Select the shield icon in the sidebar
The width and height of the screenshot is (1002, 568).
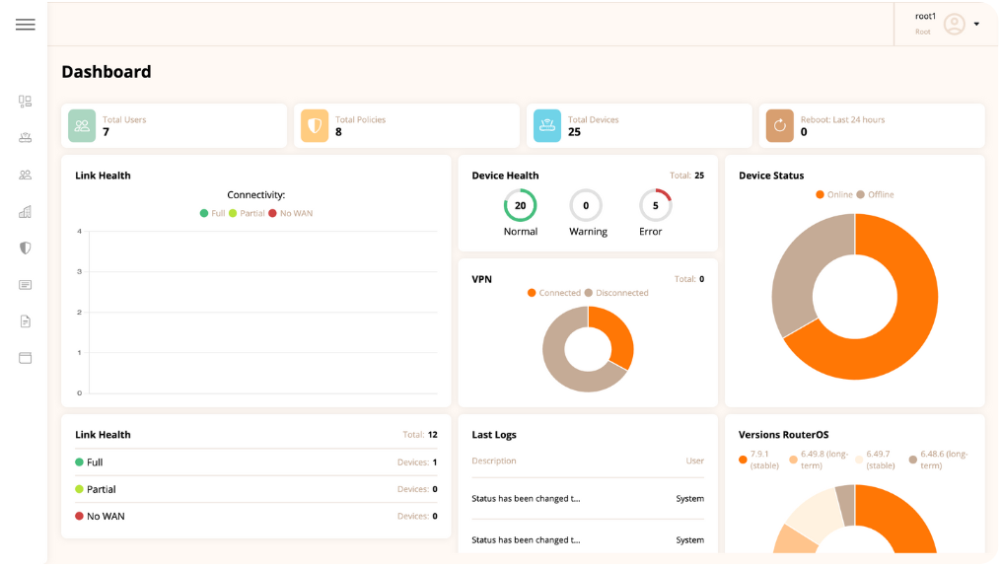pyautogui.click(x=25, y=248)
